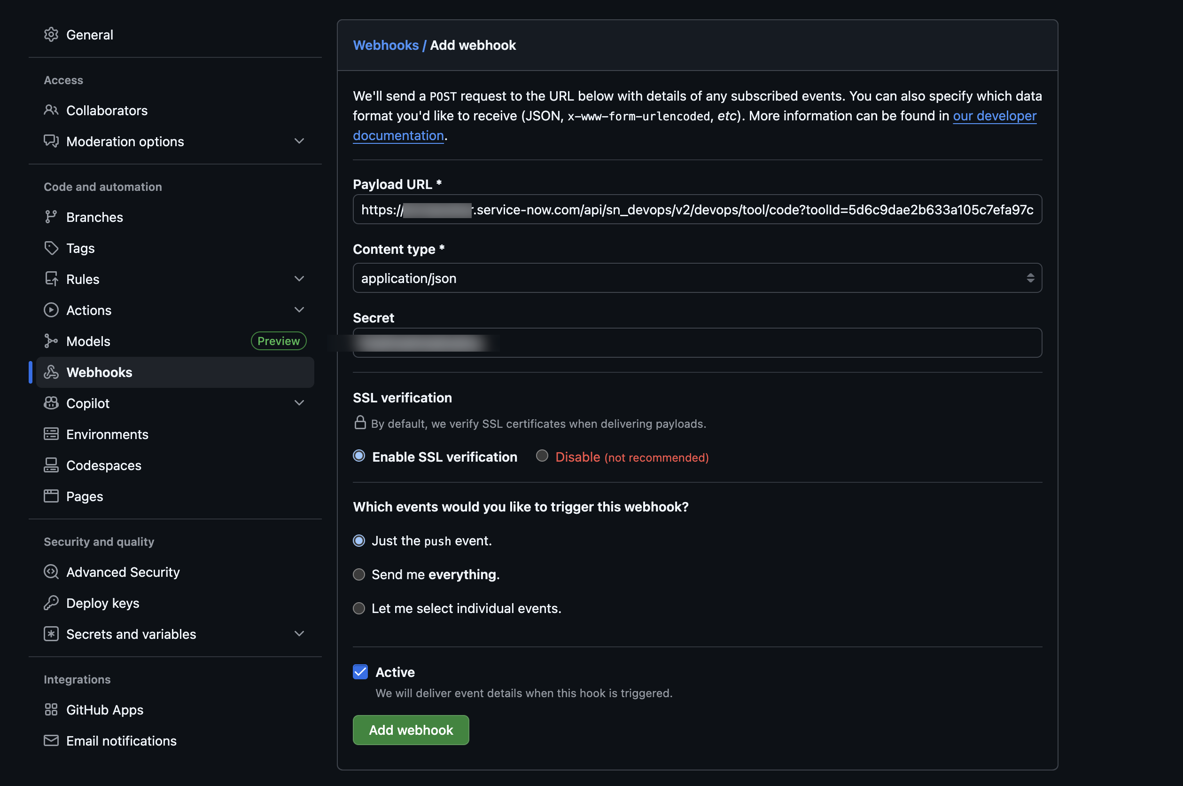Expand Secrets and variables chevron

tap(299, 634)
